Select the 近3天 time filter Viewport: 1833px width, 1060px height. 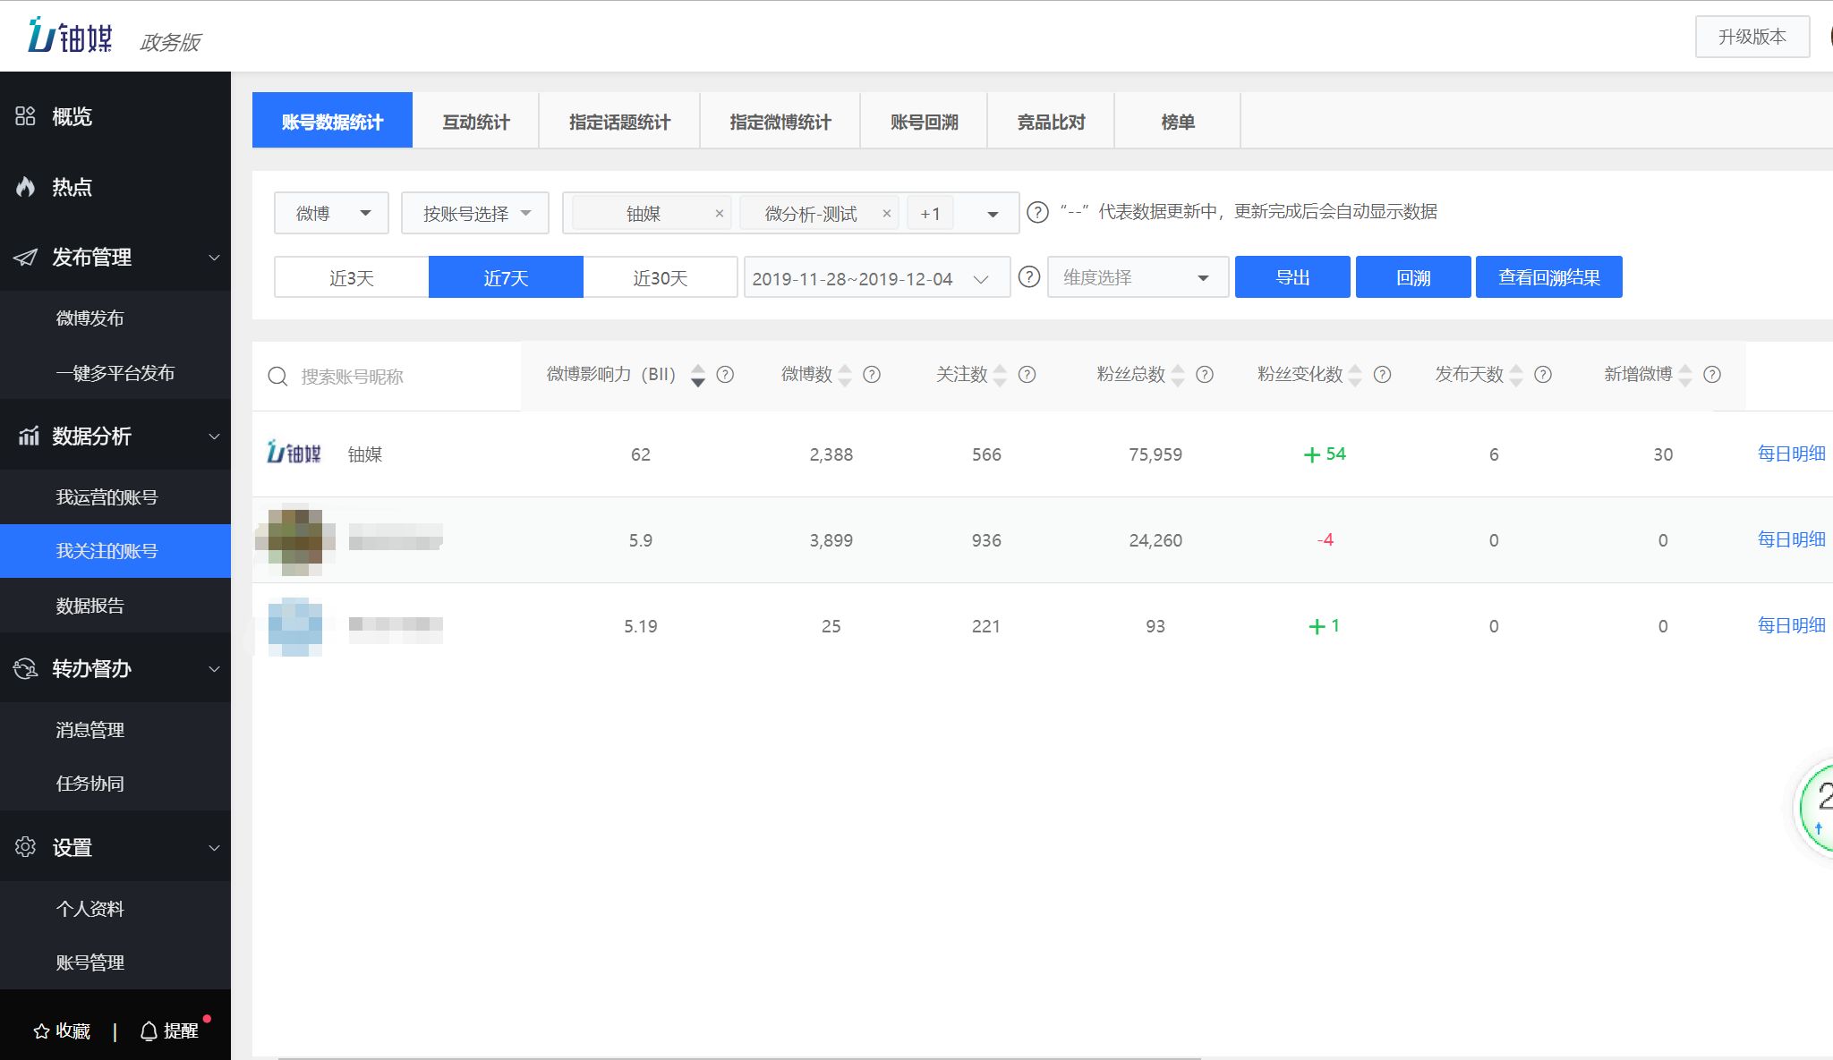[x=351, y=276]
